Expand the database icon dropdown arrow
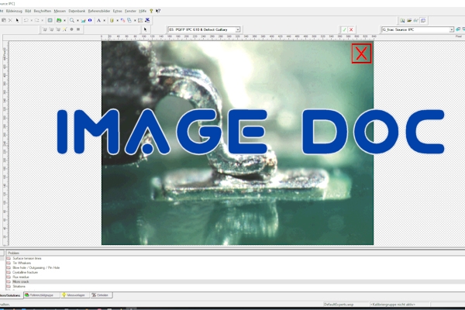 117,20
